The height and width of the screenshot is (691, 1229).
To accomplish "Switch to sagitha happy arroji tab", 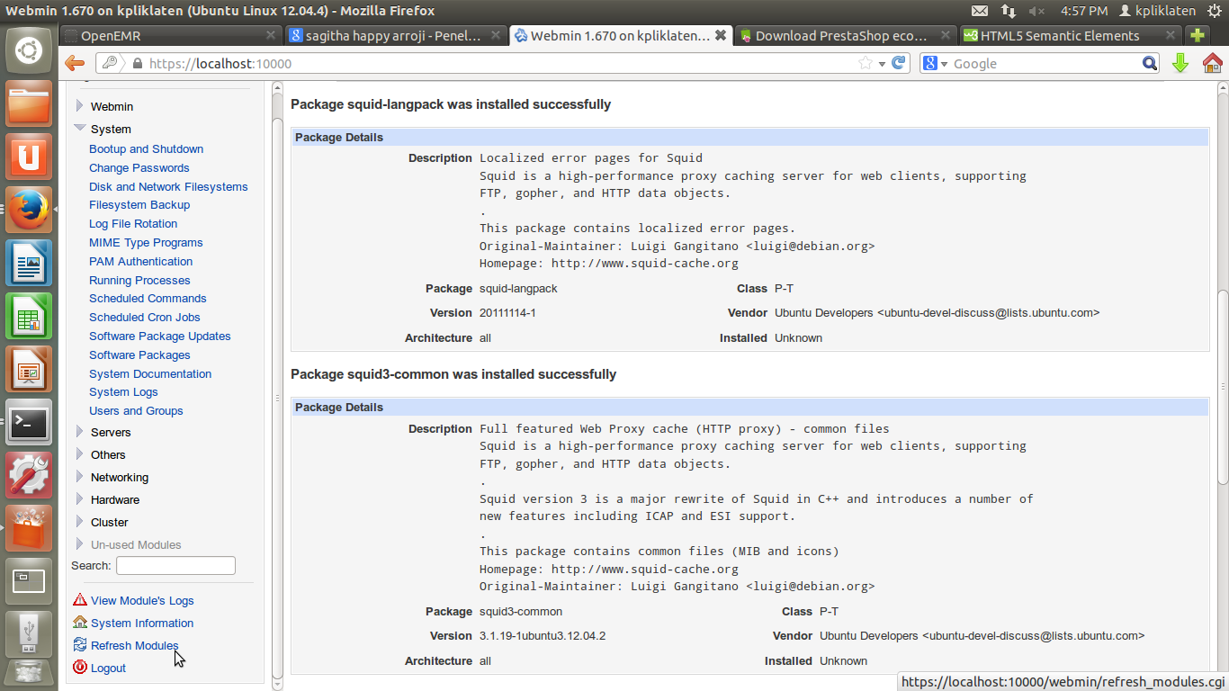I will 396,36.
